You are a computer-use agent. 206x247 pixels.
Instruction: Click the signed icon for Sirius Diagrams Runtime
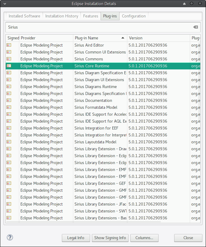coord(9,87)
